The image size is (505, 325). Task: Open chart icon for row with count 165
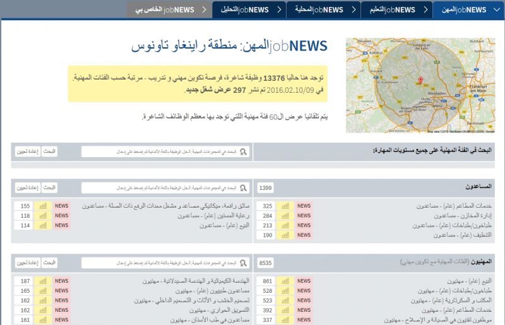coord(43,290)
